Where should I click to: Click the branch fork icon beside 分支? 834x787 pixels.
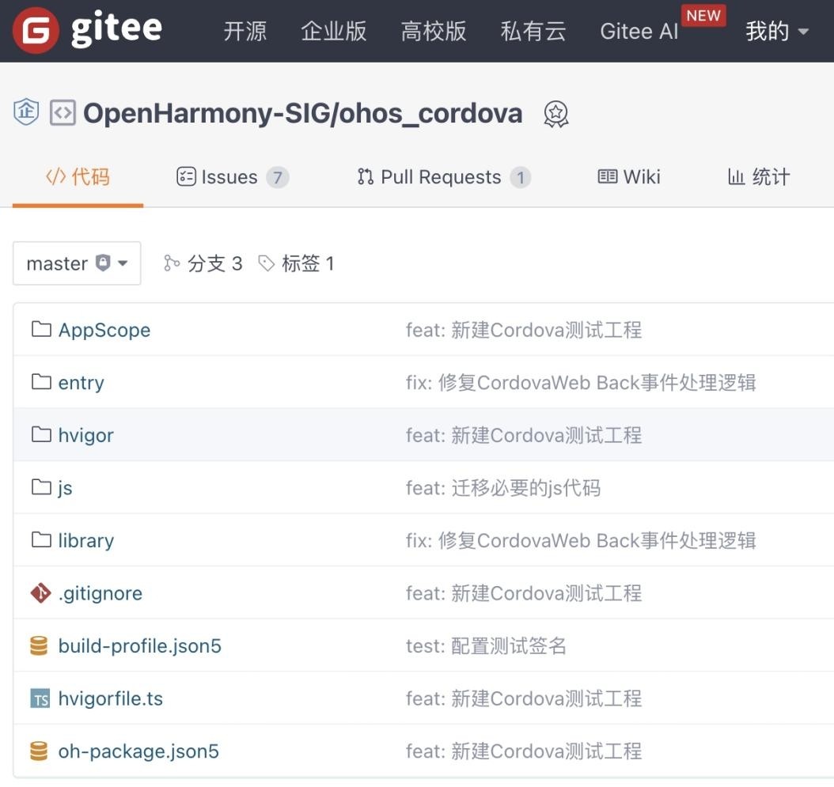click(171, 263)
